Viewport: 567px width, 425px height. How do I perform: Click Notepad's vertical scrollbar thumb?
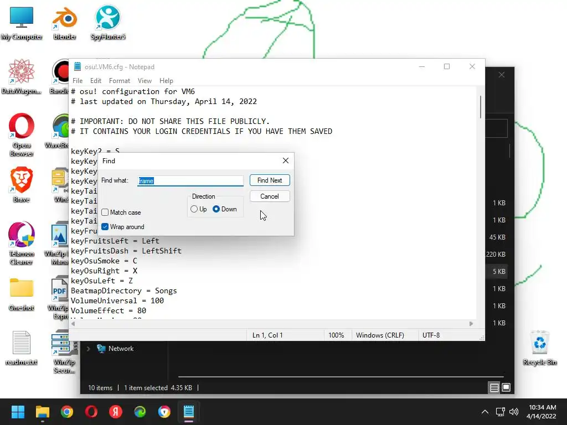point(481,107)
